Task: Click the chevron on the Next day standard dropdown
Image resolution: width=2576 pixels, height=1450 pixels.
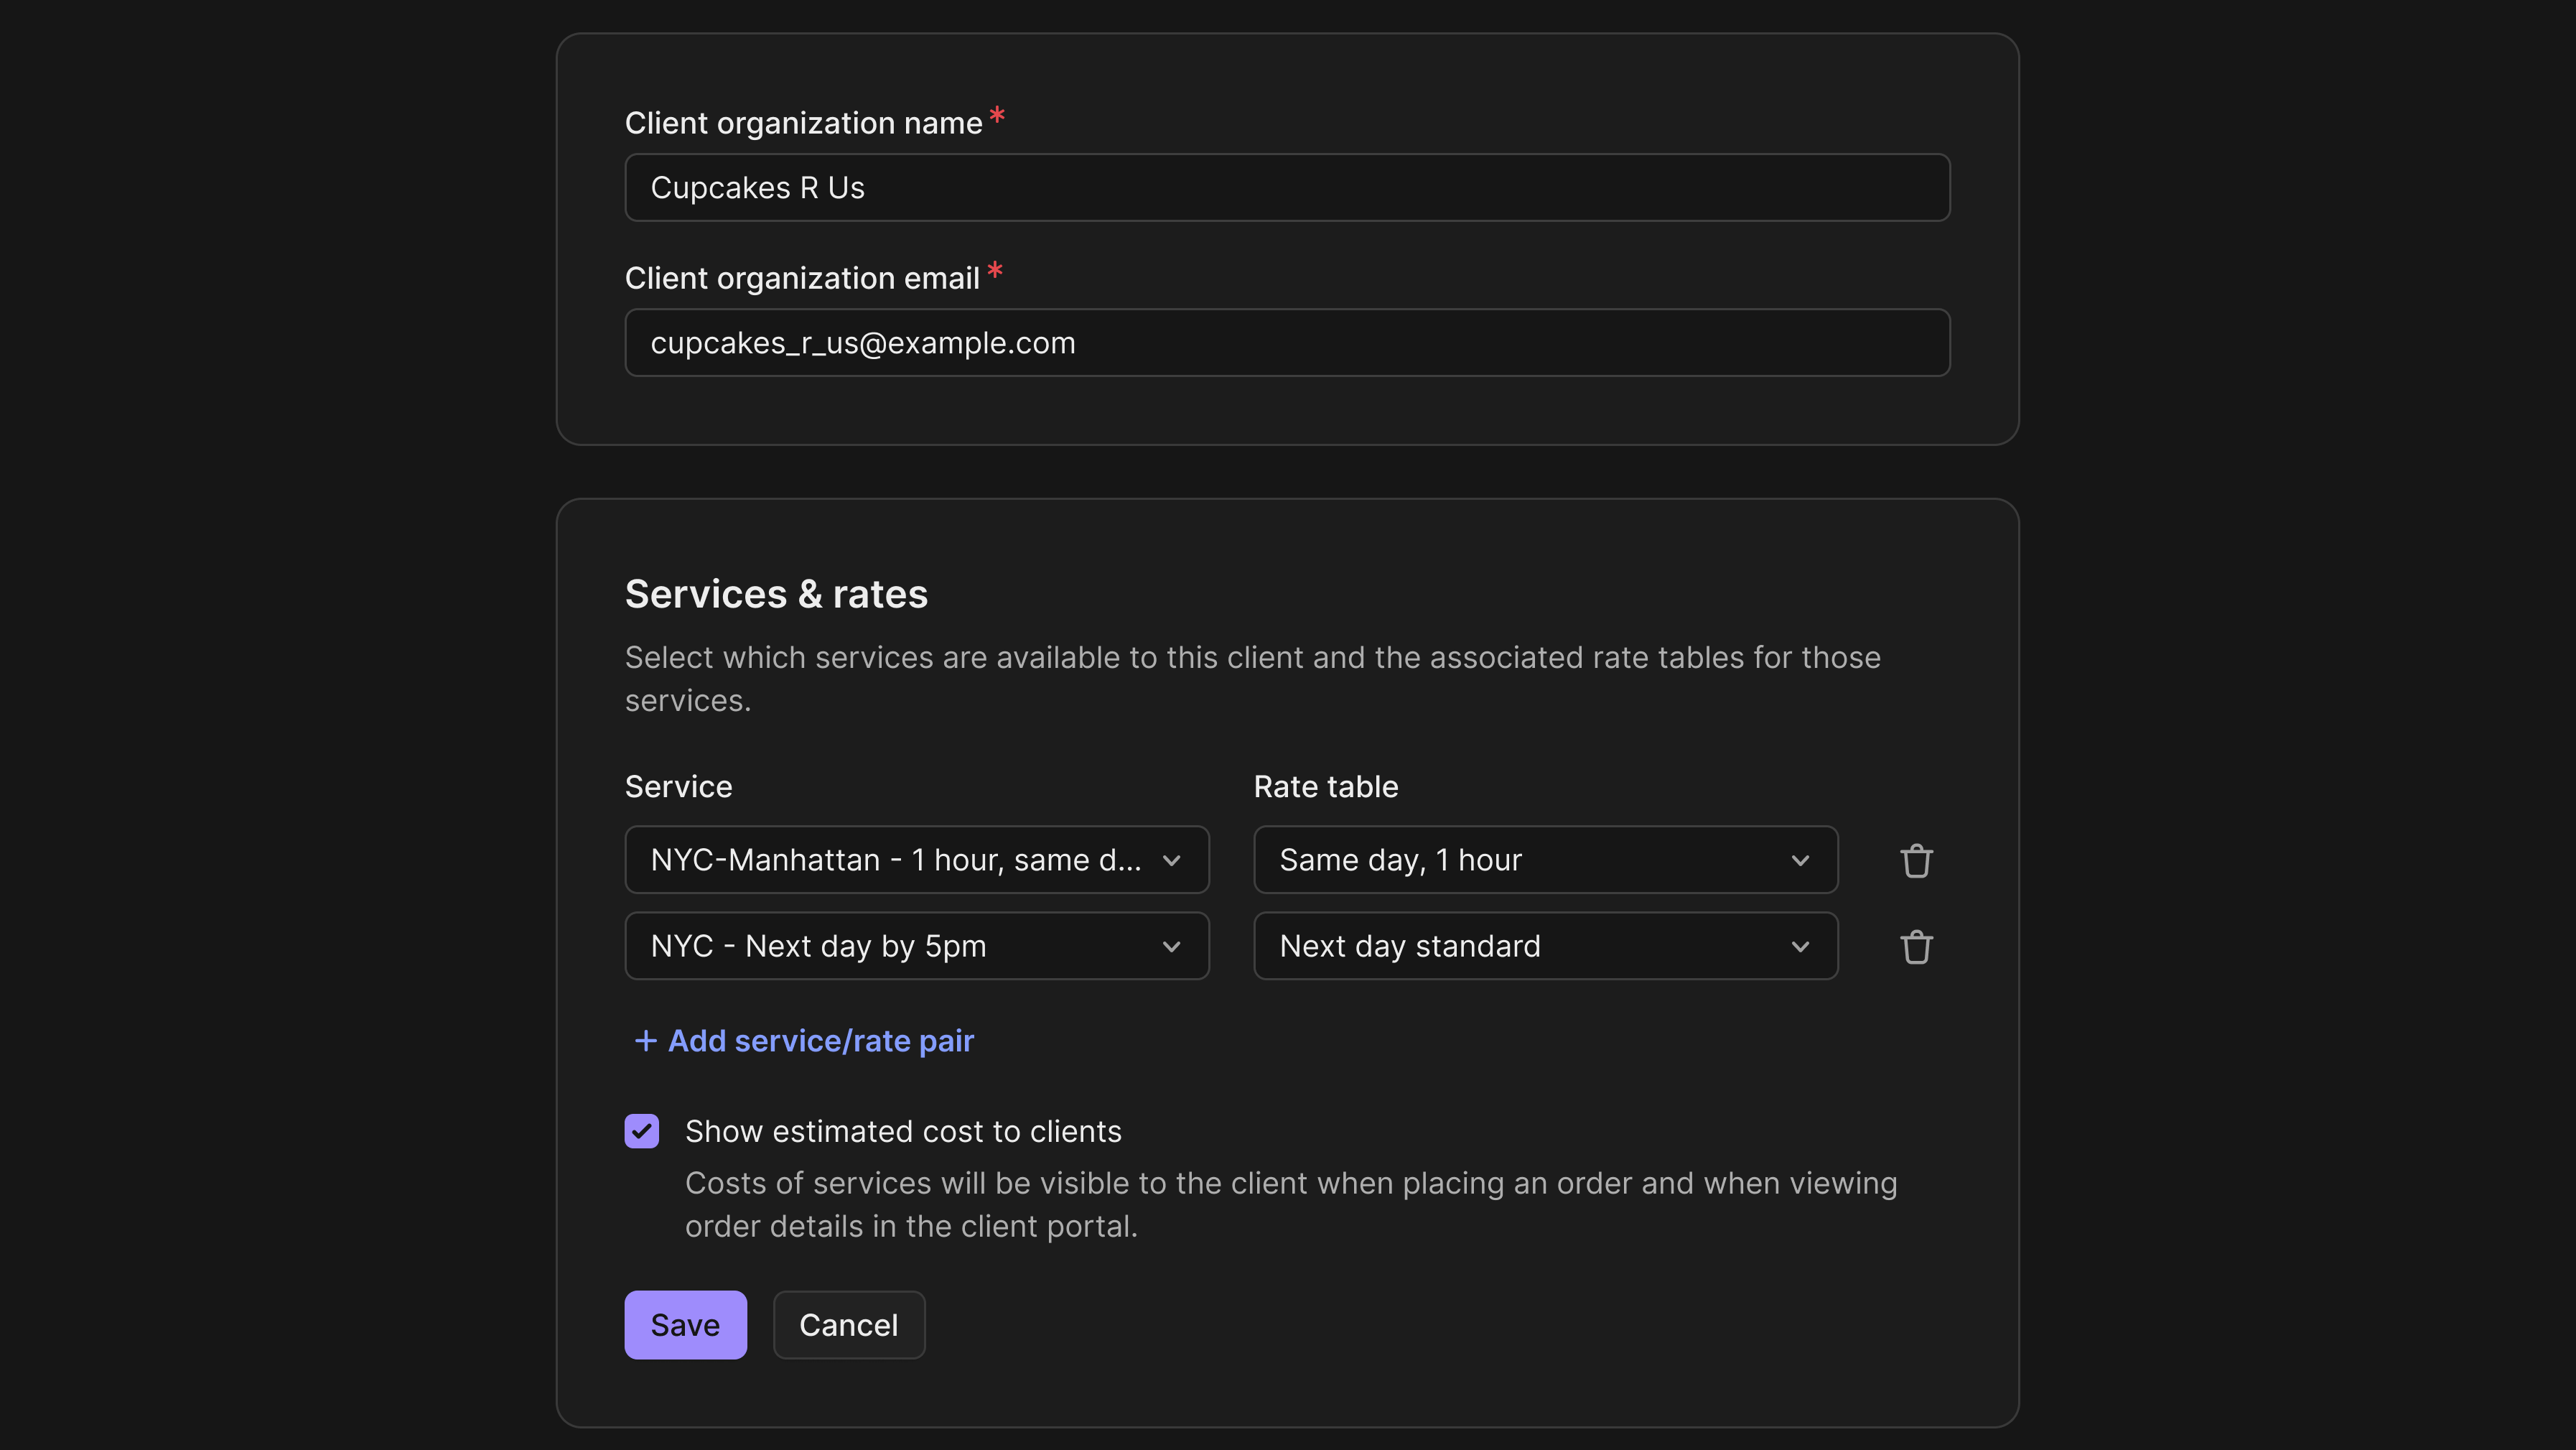Action: [x=1801, y=946]
